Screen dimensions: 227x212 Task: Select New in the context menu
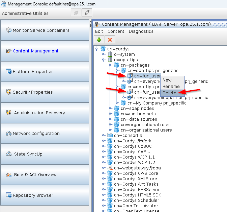coord(167,80)
